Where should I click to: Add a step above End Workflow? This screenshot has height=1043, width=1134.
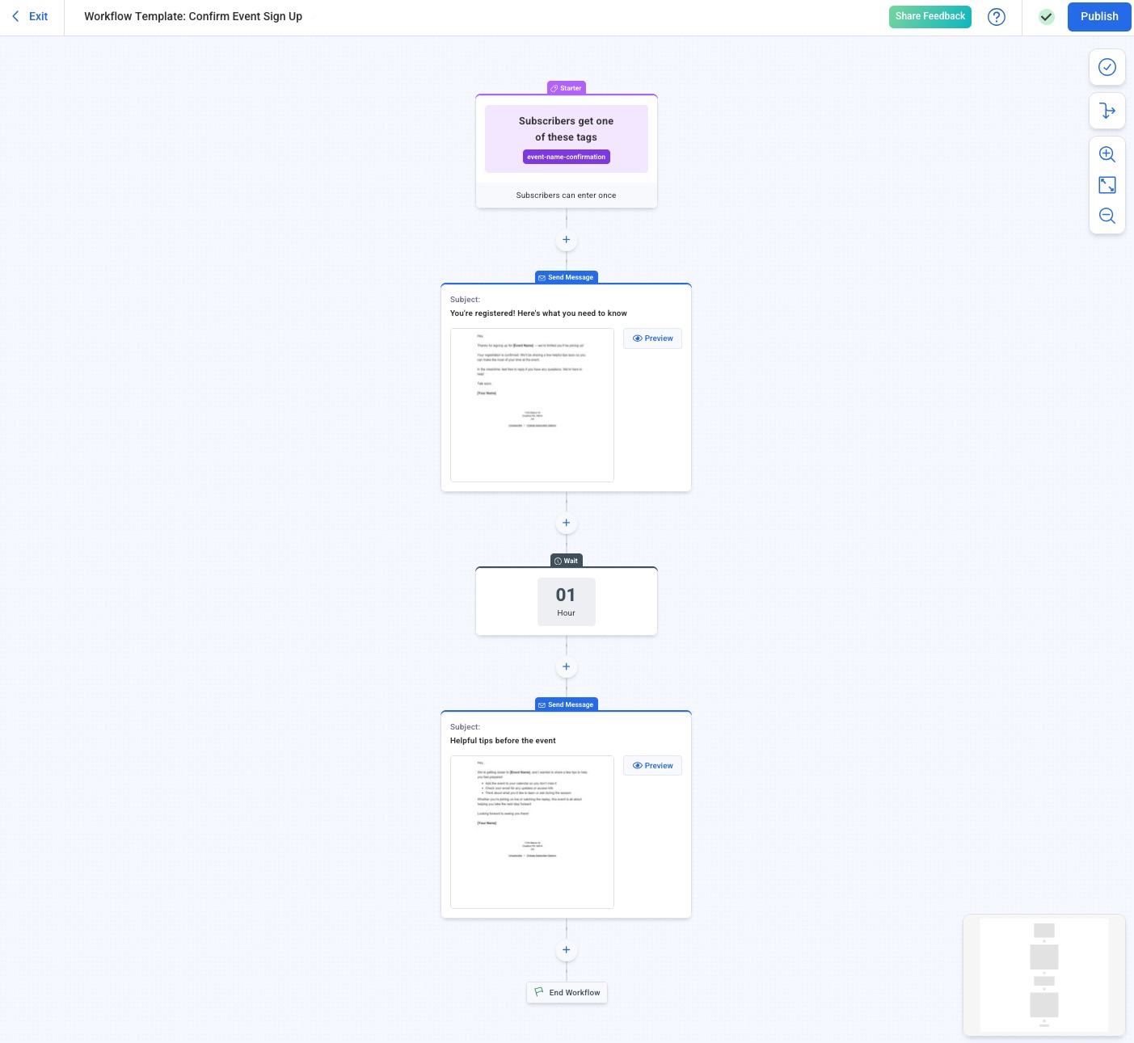(566, 950)
